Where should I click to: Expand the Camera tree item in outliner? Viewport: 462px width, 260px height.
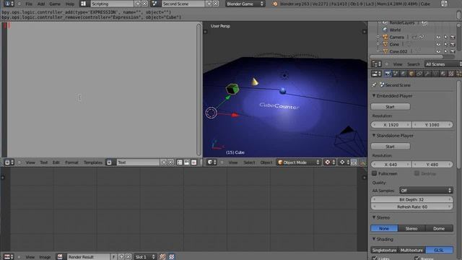[378, 37]
